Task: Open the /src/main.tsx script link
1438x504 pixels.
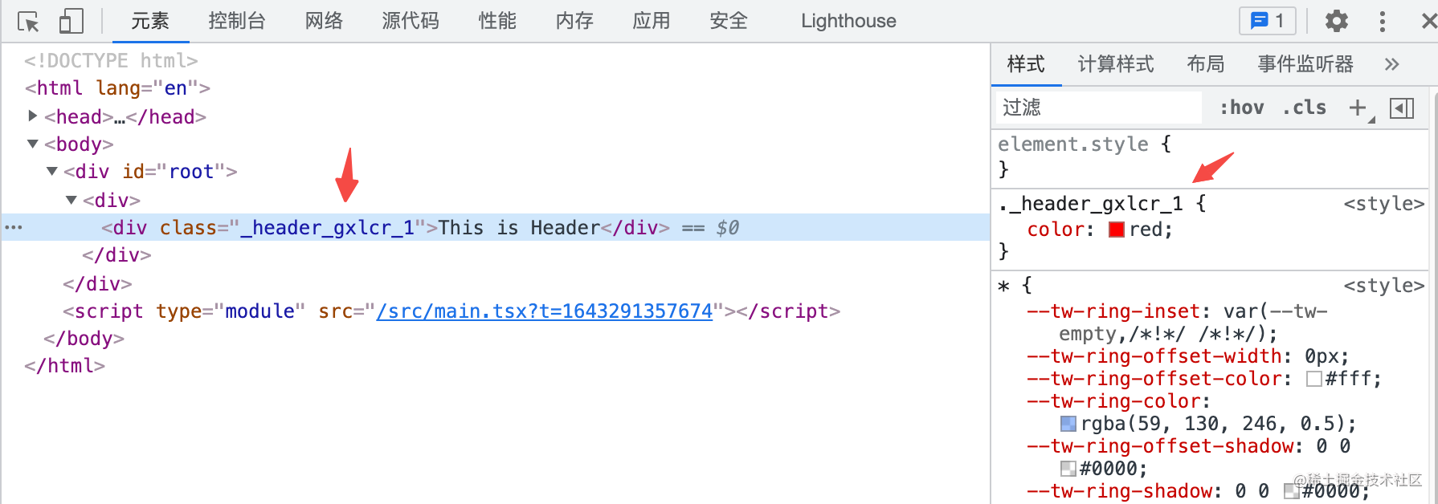Action: tap(544, 311)
